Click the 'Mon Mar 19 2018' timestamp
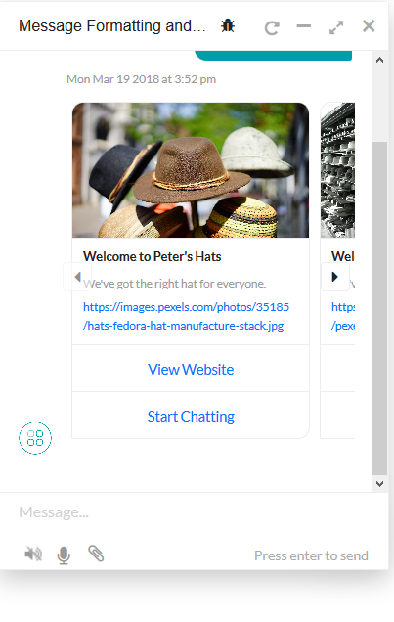Viewport: 394px width, 622px height. pyautogui.click(x=141, y=79)
